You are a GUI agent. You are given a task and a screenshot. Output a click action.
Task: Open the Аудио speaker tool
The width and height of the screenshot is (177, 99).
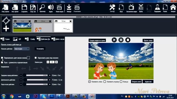pyautogui.click(x=51, y=8)
